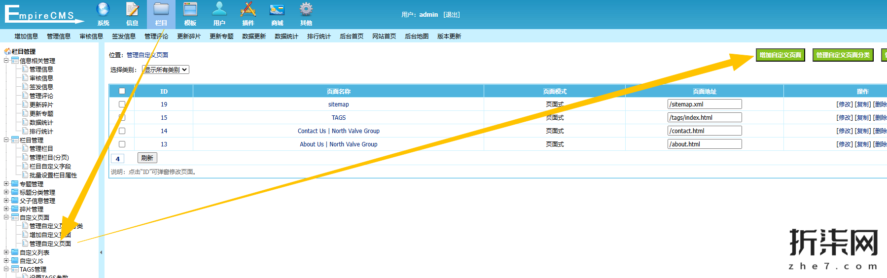Select 更新碎片 in the left tree
Viewport: 887px width, 278px height.
tap(41, 105)
